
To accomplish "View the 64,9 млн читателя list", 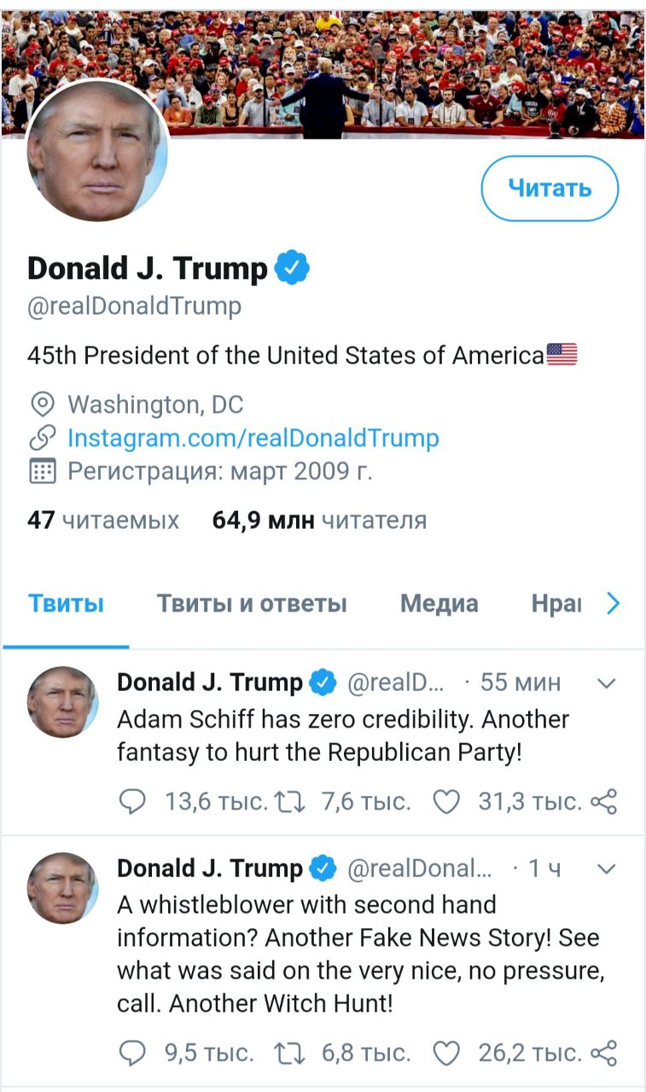I will (x=319, y=520).
